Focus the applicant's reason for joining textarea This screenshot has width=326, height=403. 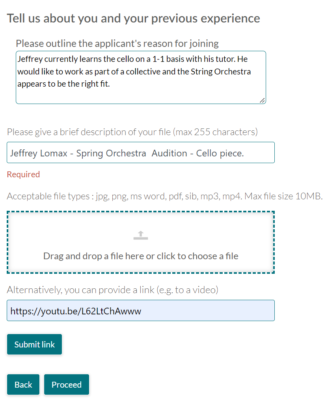[x=141, y=77]
